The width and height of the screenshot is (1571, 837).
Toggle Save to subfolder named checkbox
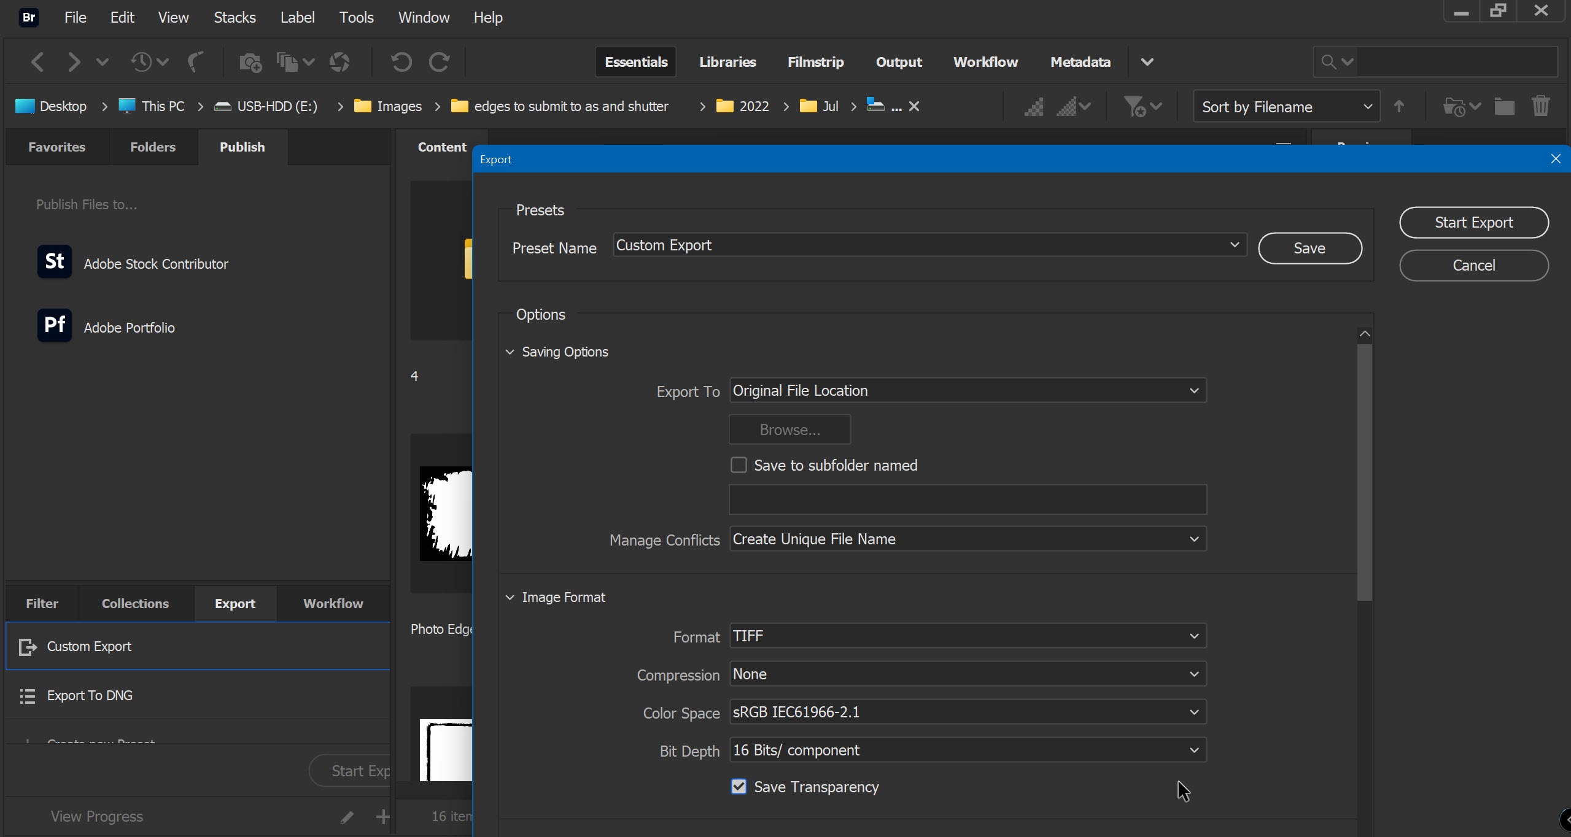739,464
